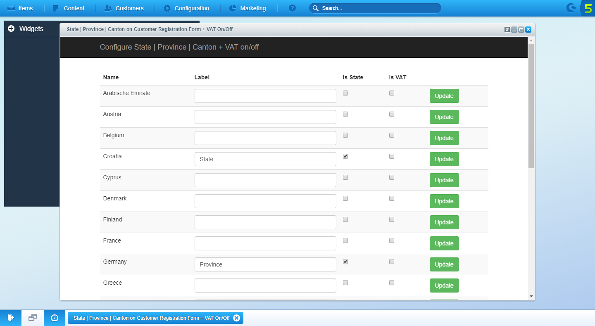Open the Marketing menu

click(x=248, y=8)
